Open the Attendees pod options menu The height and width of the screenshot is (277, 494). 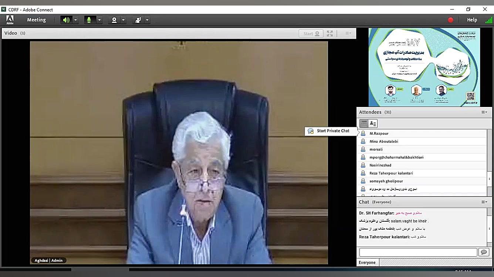(x=484, y=112)
